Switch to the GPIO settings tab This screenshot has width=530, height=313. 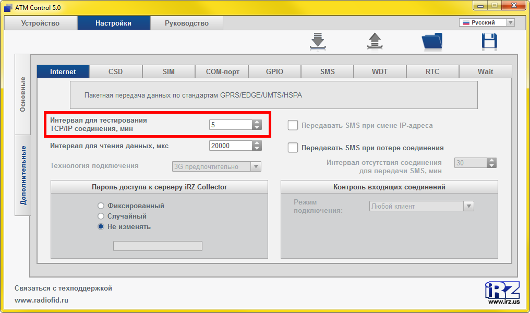point(274,71)
